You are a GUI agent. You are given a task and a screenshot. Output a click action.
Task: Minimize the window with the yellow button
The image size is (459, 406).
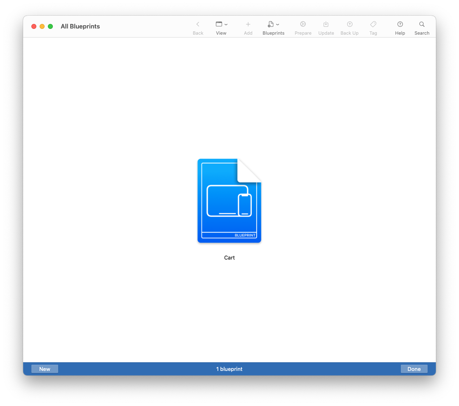click(x=42, y=26)
